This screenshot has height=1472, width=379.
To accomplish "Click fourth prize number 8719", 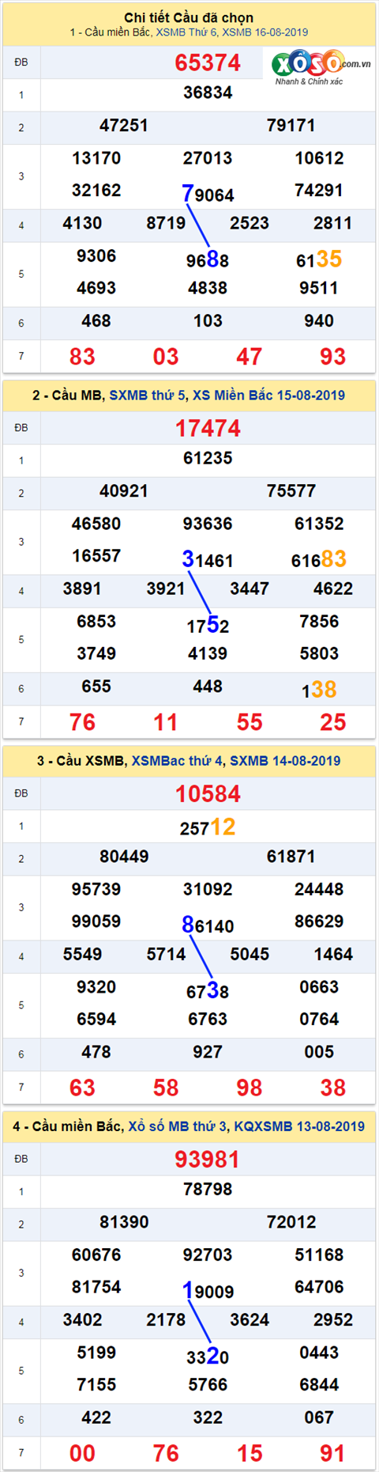I will click(166, 223).
